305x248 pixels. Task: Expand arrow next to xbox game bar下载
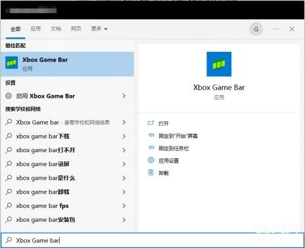point(124,136)
